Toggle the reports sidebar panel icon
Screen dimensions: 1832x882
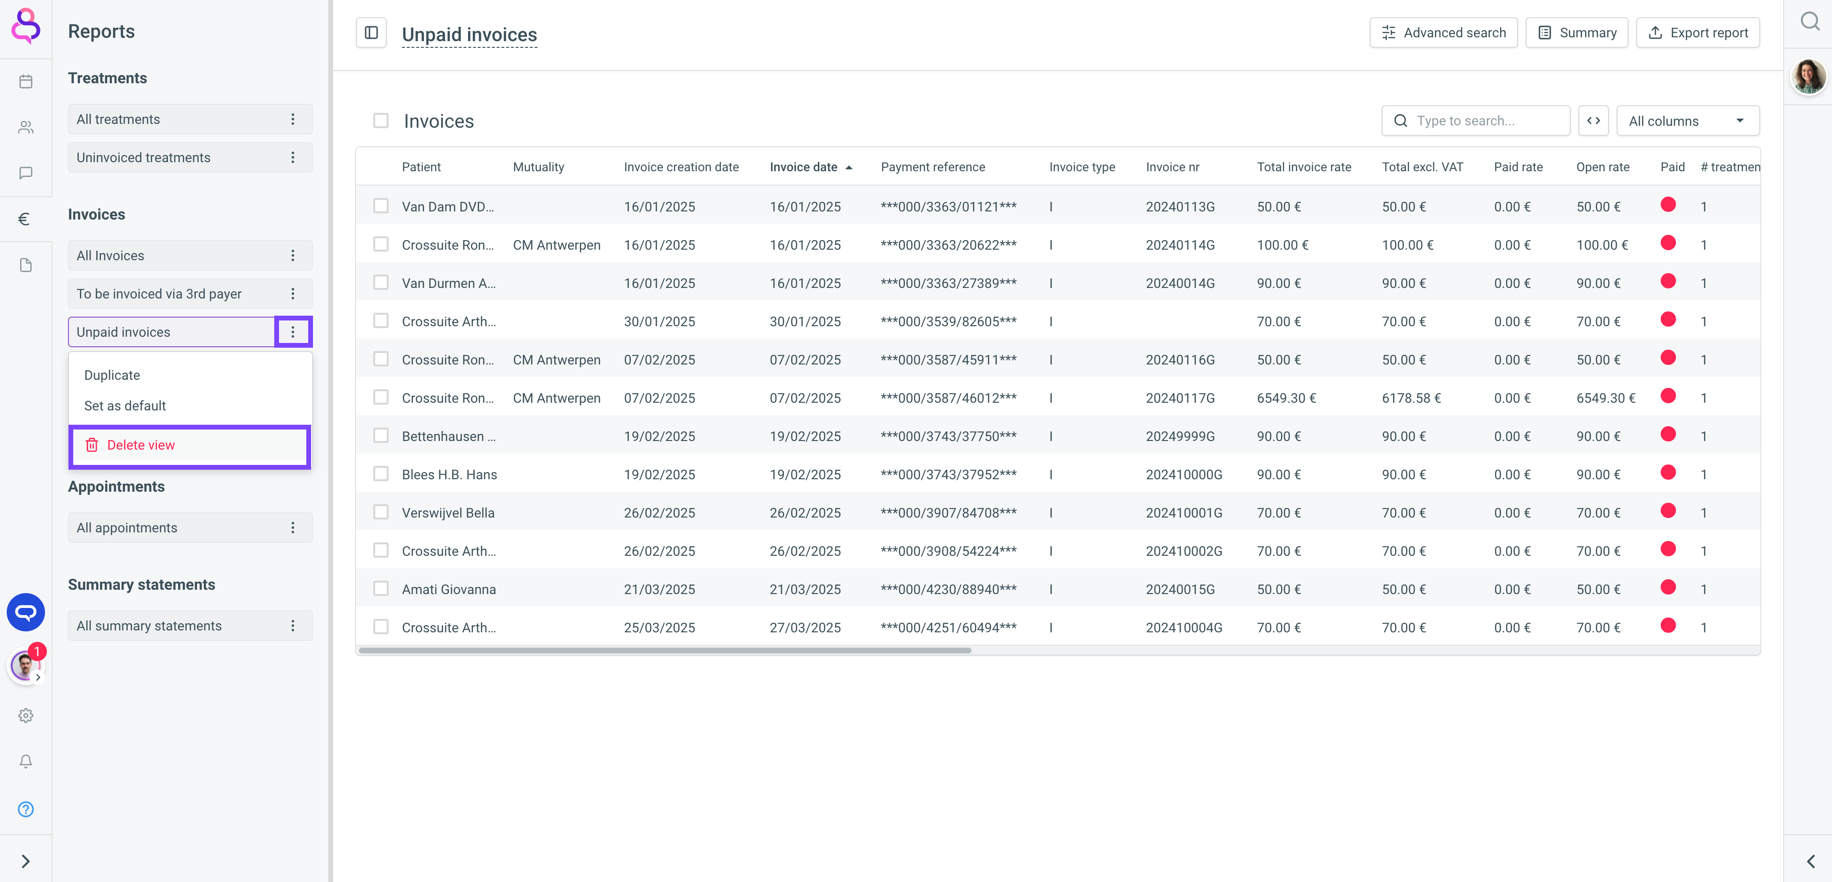(x=371, y=33)
